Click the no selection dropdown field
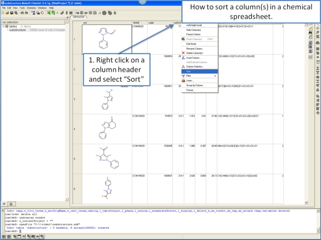This screenshot has height=240, width=321. pyautogui.click(x=32, y=22)
